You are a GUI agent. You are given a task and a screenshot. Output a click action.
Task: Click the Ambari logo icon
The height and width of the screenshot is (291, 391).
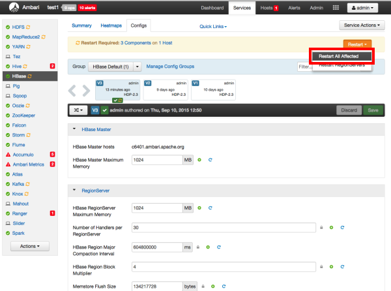pyautogui.click(x=11, y=8)
